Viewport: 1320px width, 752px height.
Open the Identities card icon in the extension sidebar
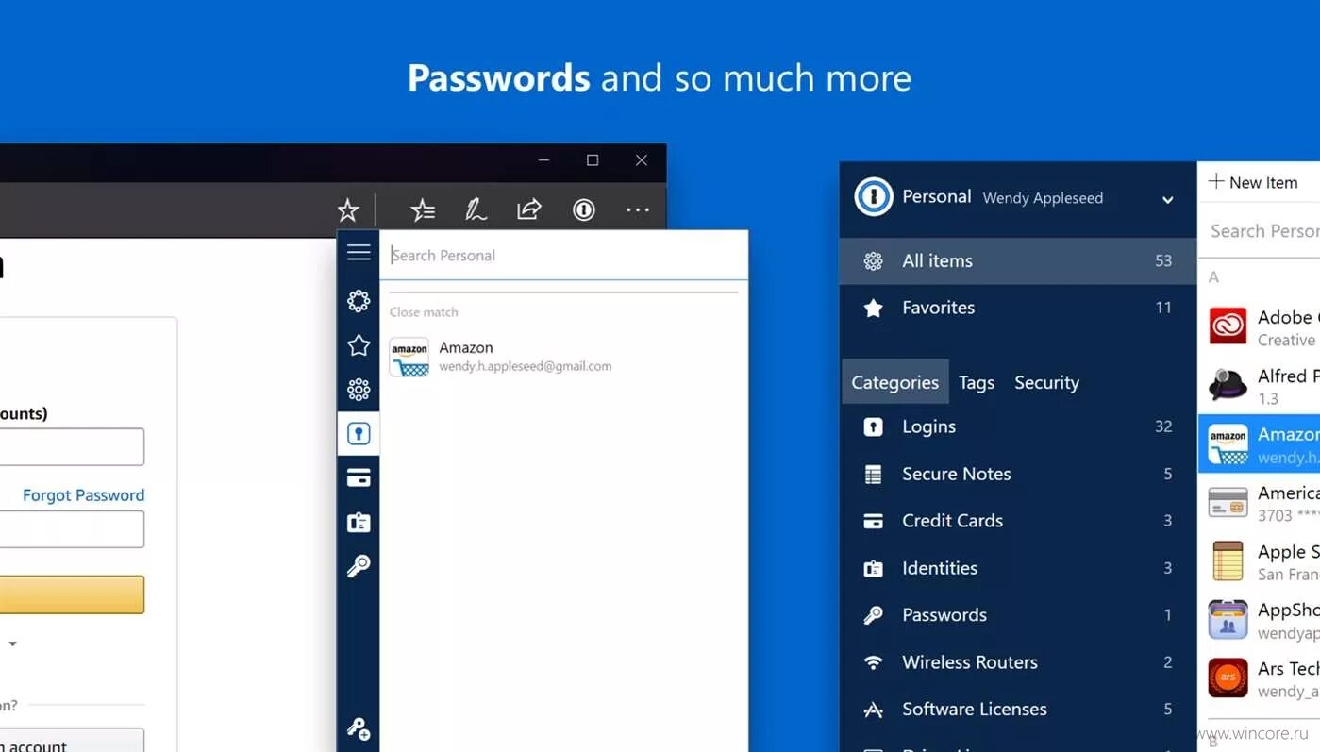pos(359,522)
